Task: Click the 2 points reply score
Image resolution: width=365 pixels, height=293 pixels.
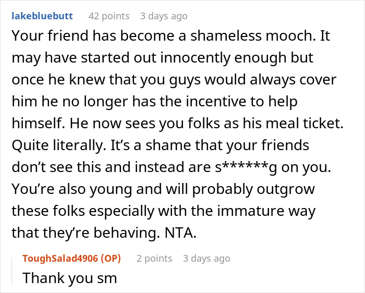Action: pos(154,258)
